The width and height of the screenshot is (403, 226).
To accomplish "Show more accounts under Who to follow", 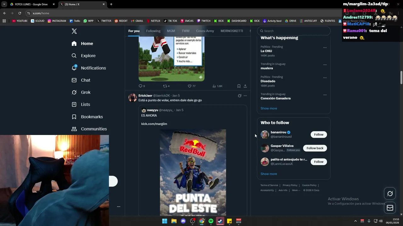I will click(x=269, y=174).
